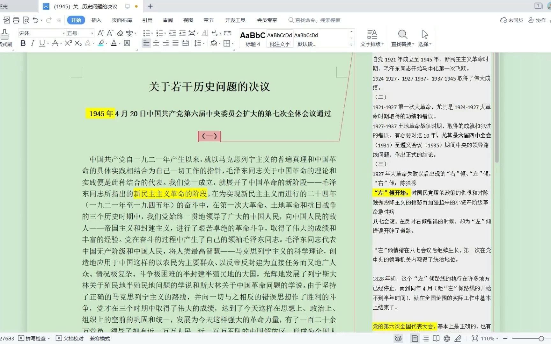Screen dimensions: 551x344
Task: Click the export-to-PDF icon in quick access
Action: click(x=6, y=20)
